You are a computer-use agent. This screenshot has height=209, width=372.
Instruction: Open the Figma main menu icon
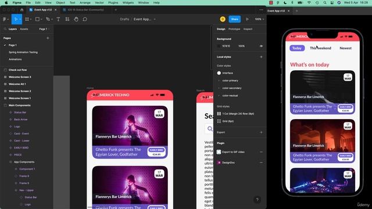click(5, 19)
